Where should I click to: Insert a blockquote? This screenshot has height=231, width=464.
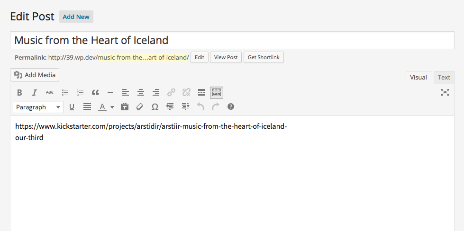pyautogui.click(x=95, y=93)
